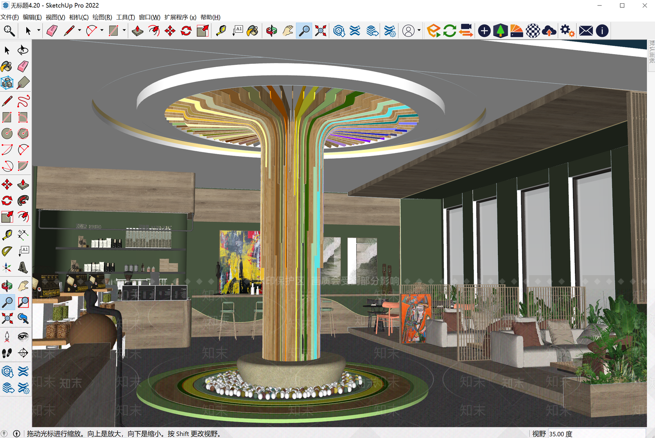Expand the Shape tool dropdown arrow
The width and height of the screenshot is (655, 438).
coord(124,31)
